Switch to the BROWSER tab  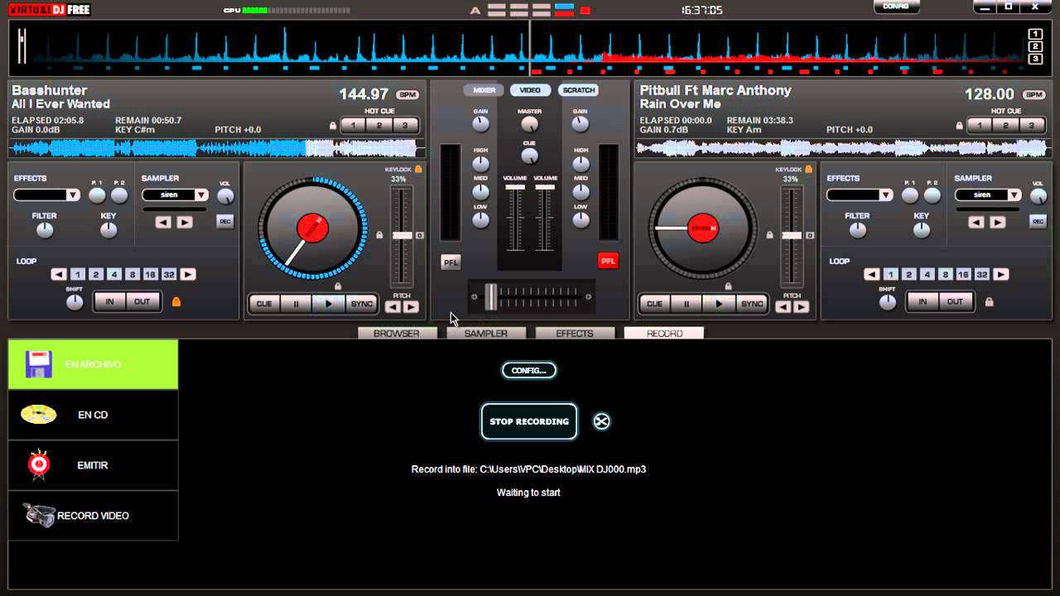point(396,334)
